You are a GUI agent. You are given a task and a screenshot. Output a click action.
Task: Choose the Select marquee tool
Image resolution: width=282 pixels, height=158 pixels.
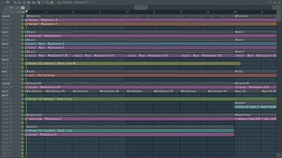(x=43, y=3)
